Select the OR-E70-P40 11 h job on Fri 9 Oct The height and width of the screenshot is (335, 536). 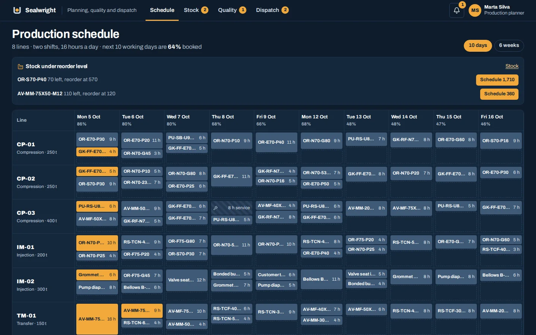click(x=277, y=142)
